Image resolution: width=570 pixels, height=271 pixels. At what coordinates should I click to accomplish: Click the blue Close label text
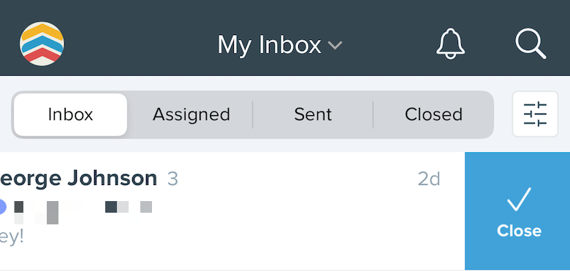point(519,231)
